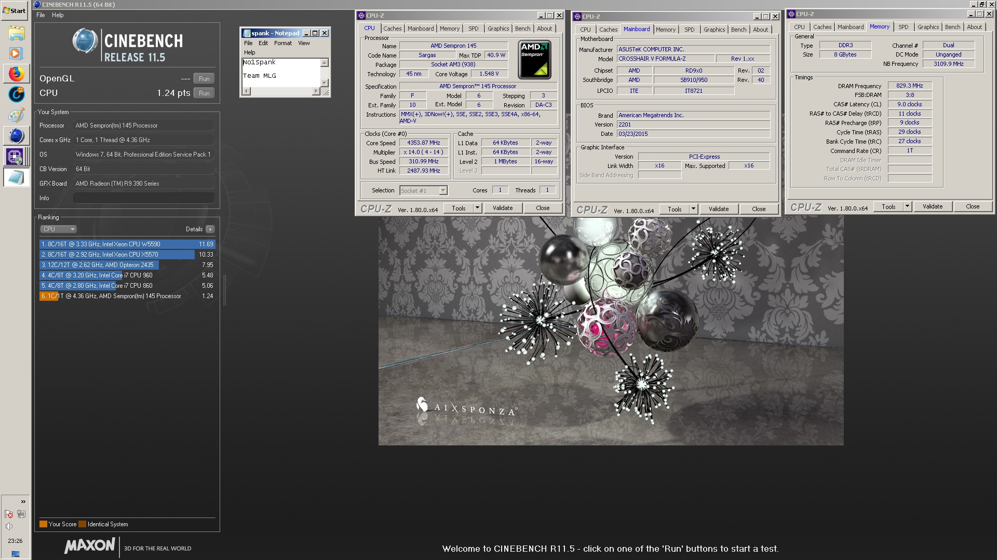
Task: Run the OpenGL benchmark
Action: [x=204, y=79]
